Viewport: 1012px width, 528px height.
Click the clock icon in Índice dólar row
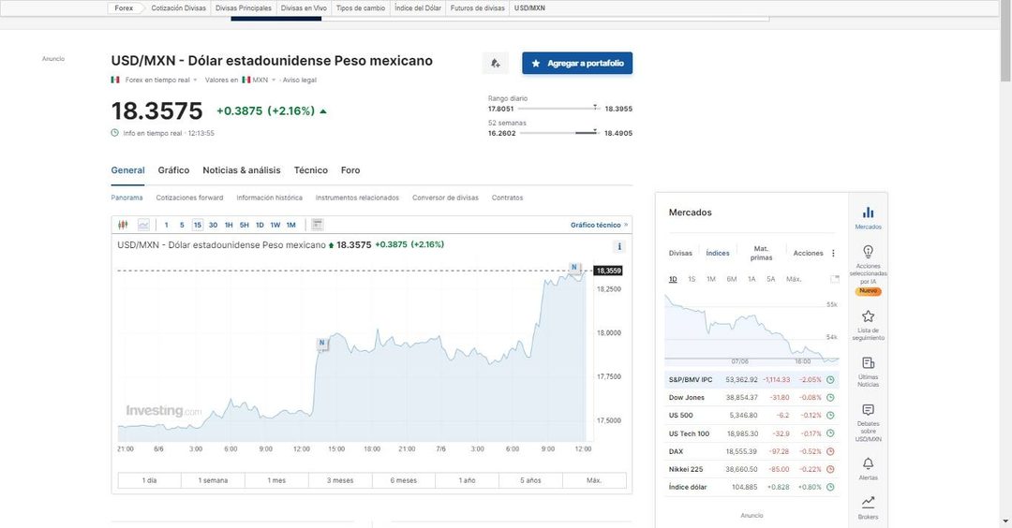pos(830,488)
